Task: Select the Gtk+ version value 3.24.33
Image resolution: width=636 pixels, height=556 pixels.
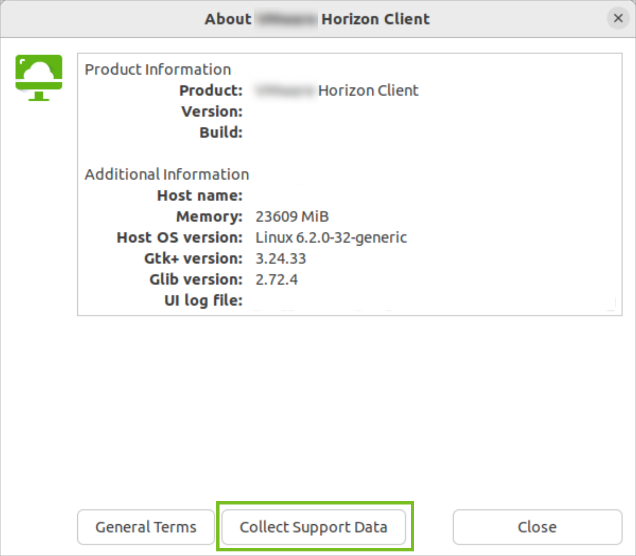Action: pos(281,258)
